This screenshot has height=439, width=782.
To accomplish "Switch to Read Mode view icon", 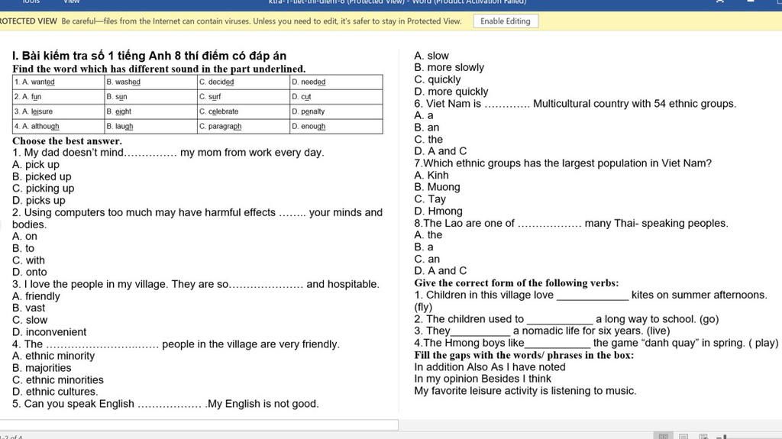I will click(664, 436).
